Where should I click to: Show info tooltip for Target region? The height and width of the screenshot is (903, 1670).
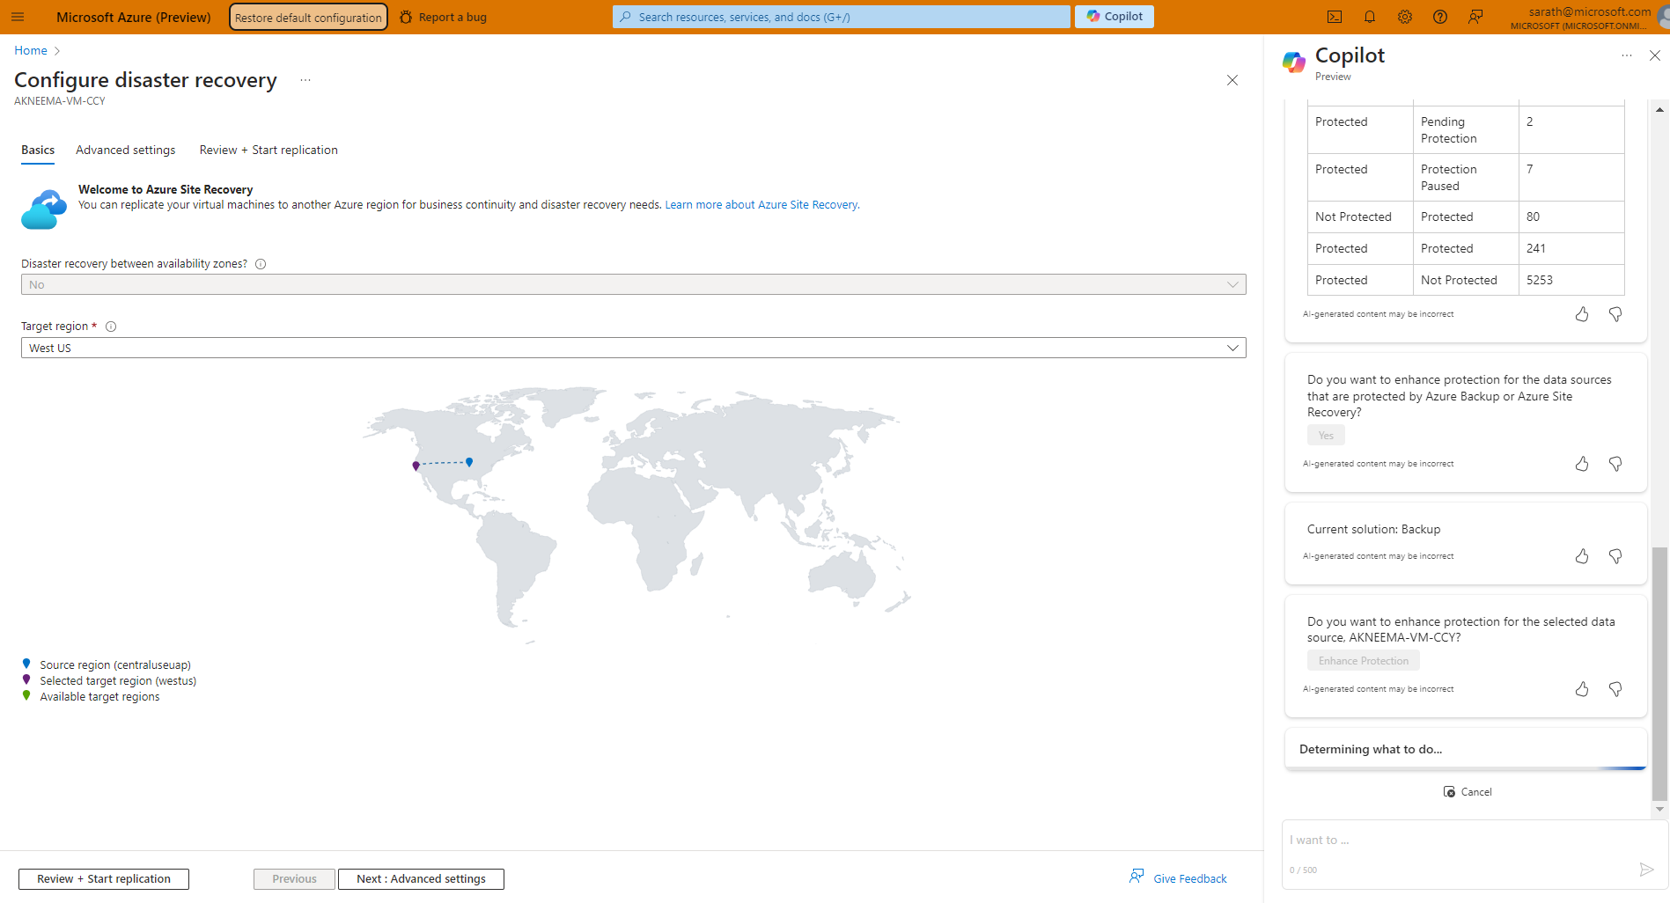pos(111,327)
